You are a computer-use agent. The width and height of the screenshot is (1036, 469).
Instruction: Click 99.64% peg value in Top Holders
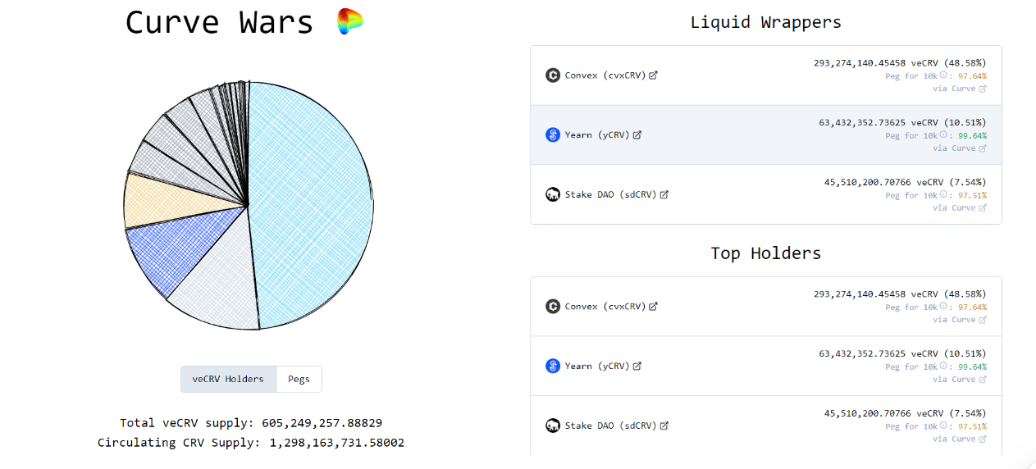tap(972, 367)
